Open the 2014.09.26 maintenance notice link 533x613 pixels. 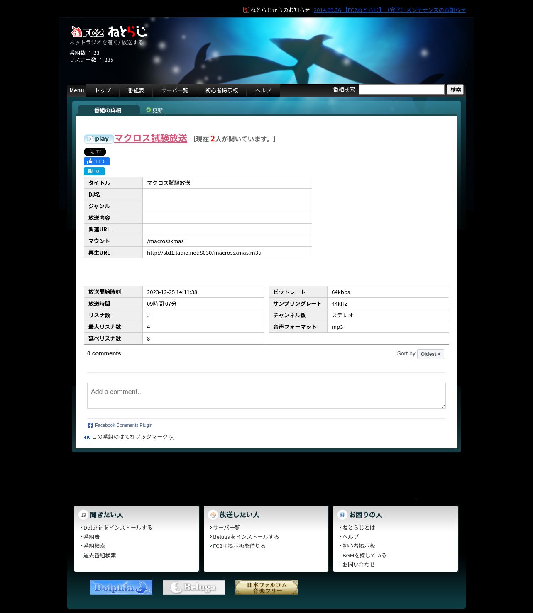coord(389,10)
